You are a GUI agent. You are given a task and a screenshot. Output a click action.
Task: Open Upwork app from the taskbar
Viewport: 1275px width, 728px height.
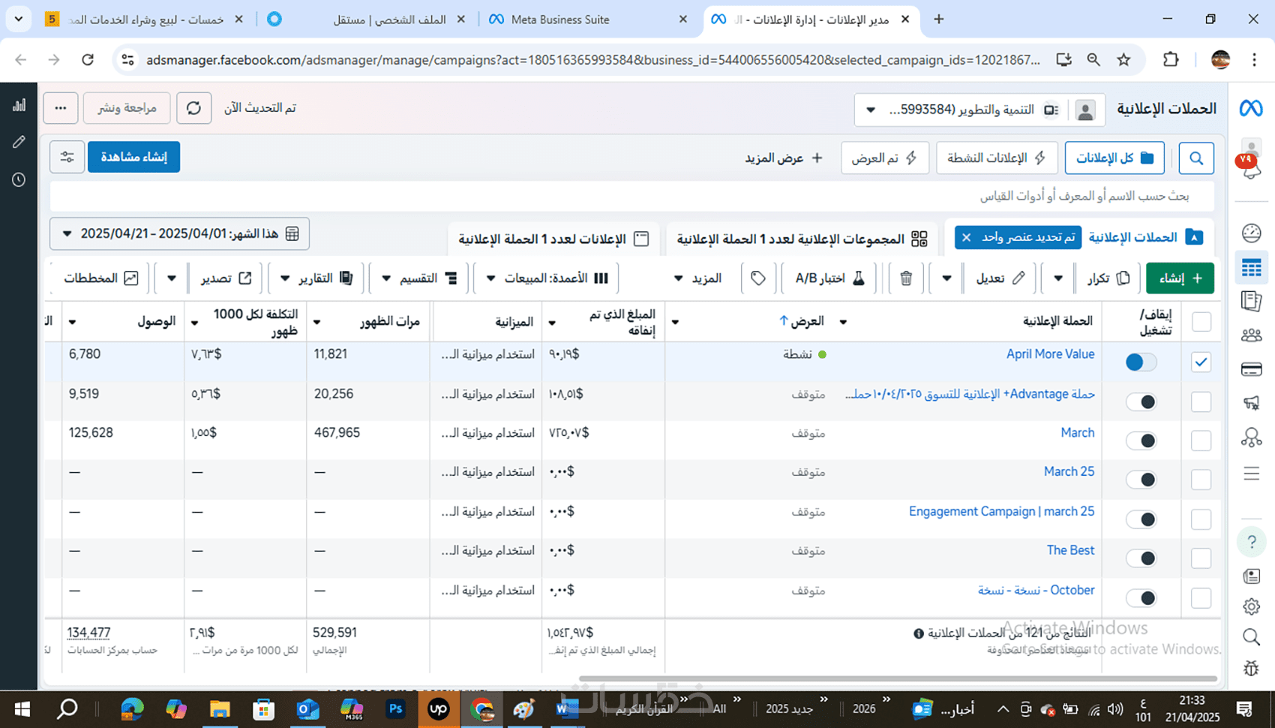(x=439, y=708)
